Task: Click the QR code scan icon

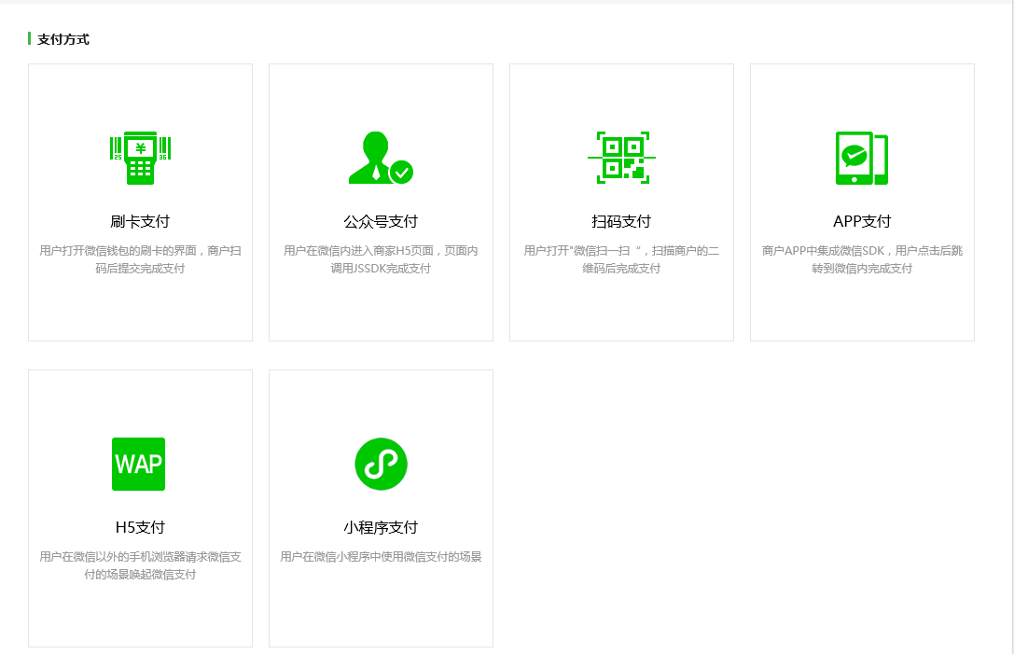Action: [x=621, y=158]
